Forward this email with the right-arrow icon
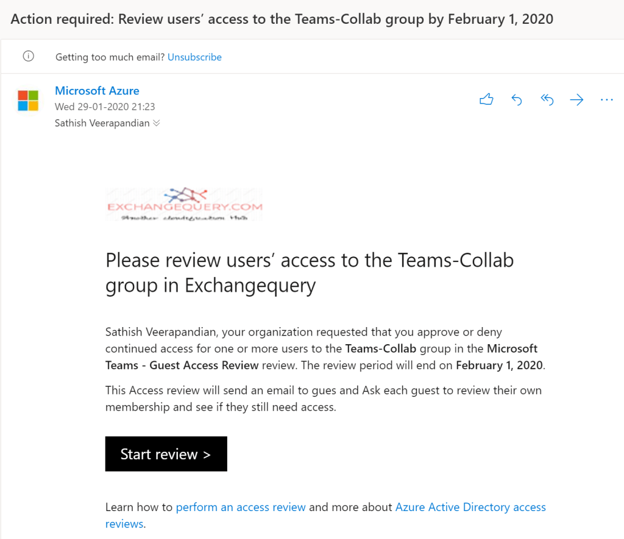 pyautogui.click(x=576, y=100)
